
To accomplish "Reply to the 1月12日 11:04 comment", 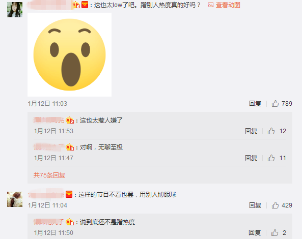I will click(255, 205).
